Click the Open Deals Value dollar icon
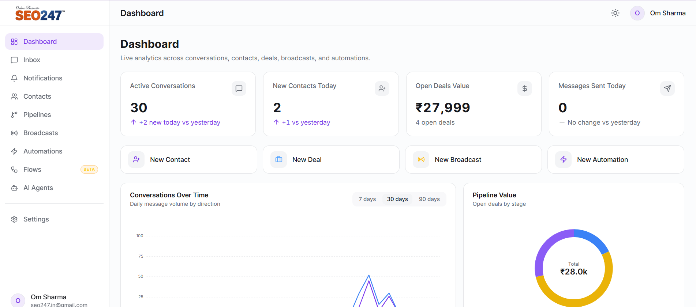Viewport: 696px width, 307px height. pyautogui.click(x=524, y=88)
